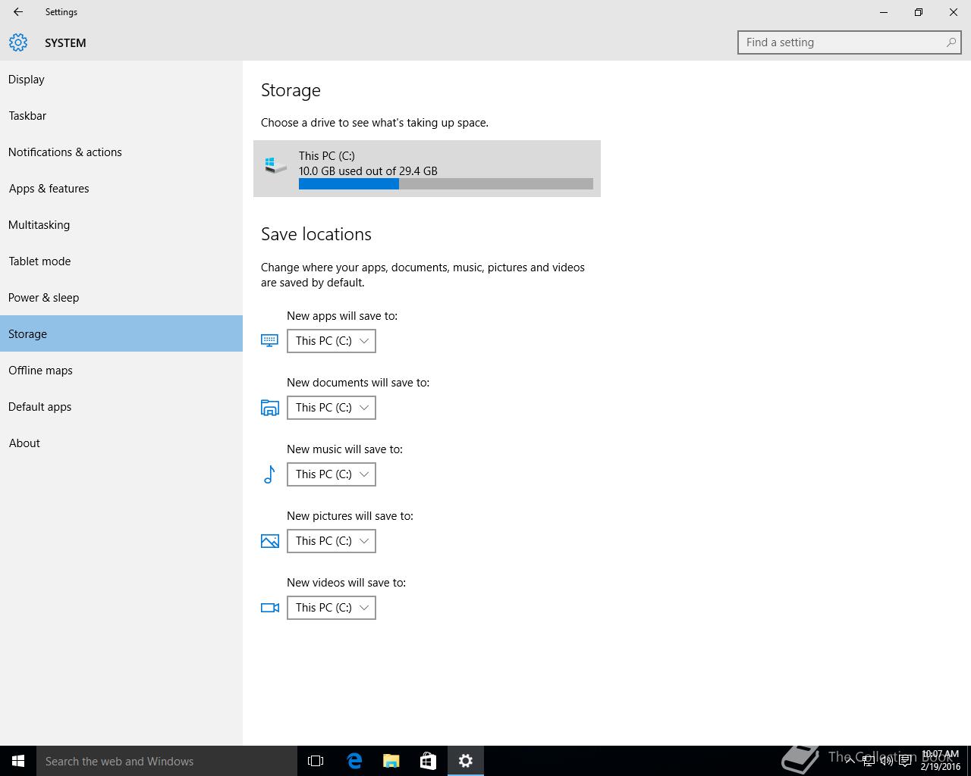Image resolution: width=971 pixels, height=776 pixels.
Task: Select Notifications & actions in the sidebar
Action: click(x=121, y=152)
